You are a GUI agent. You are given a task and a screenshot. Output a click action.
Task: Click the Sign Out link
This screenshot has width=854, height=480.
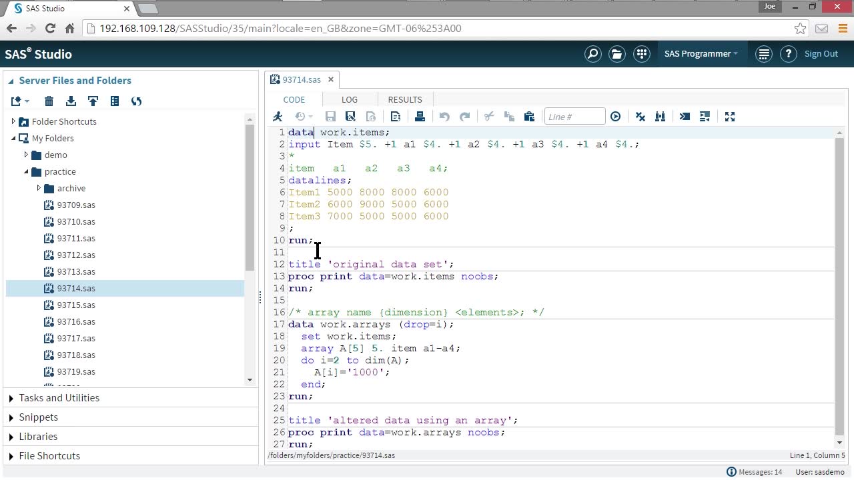[821, 54]
